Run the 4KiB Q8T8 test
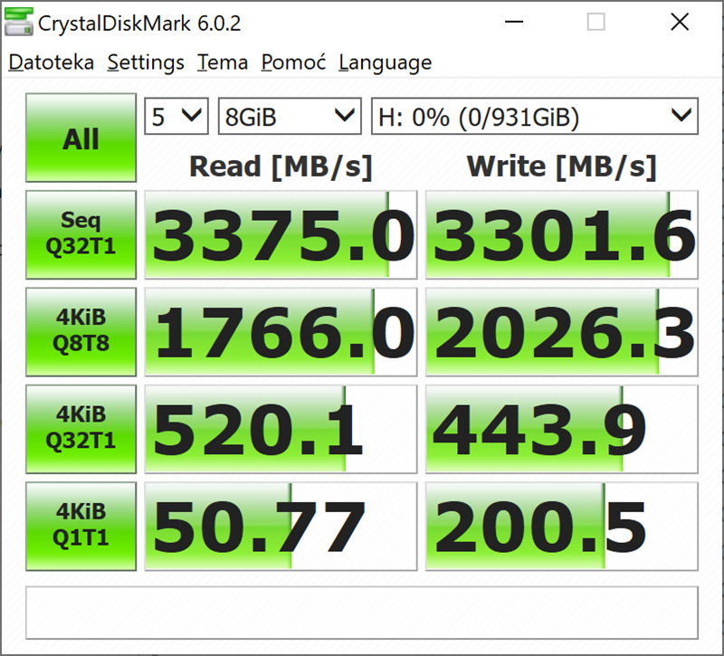Image resolution: width=724 pixels, height=656 pixels. tap(81, 331)
